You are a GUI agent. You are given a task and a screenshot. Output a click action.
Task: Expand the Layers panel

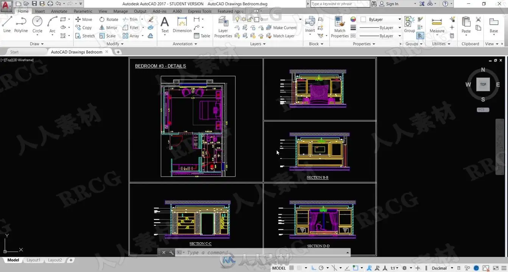coord(258,44)
